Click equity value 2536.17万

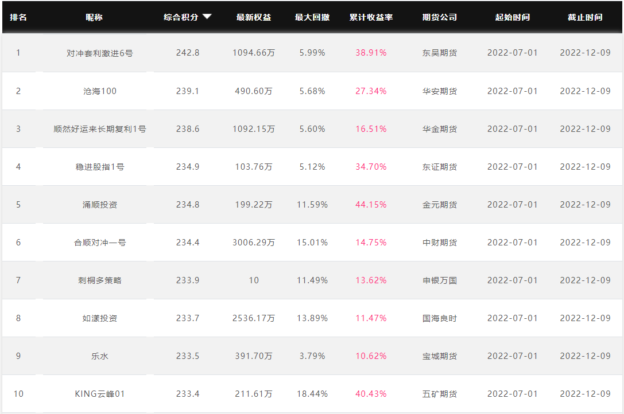[x=254, y=318]
